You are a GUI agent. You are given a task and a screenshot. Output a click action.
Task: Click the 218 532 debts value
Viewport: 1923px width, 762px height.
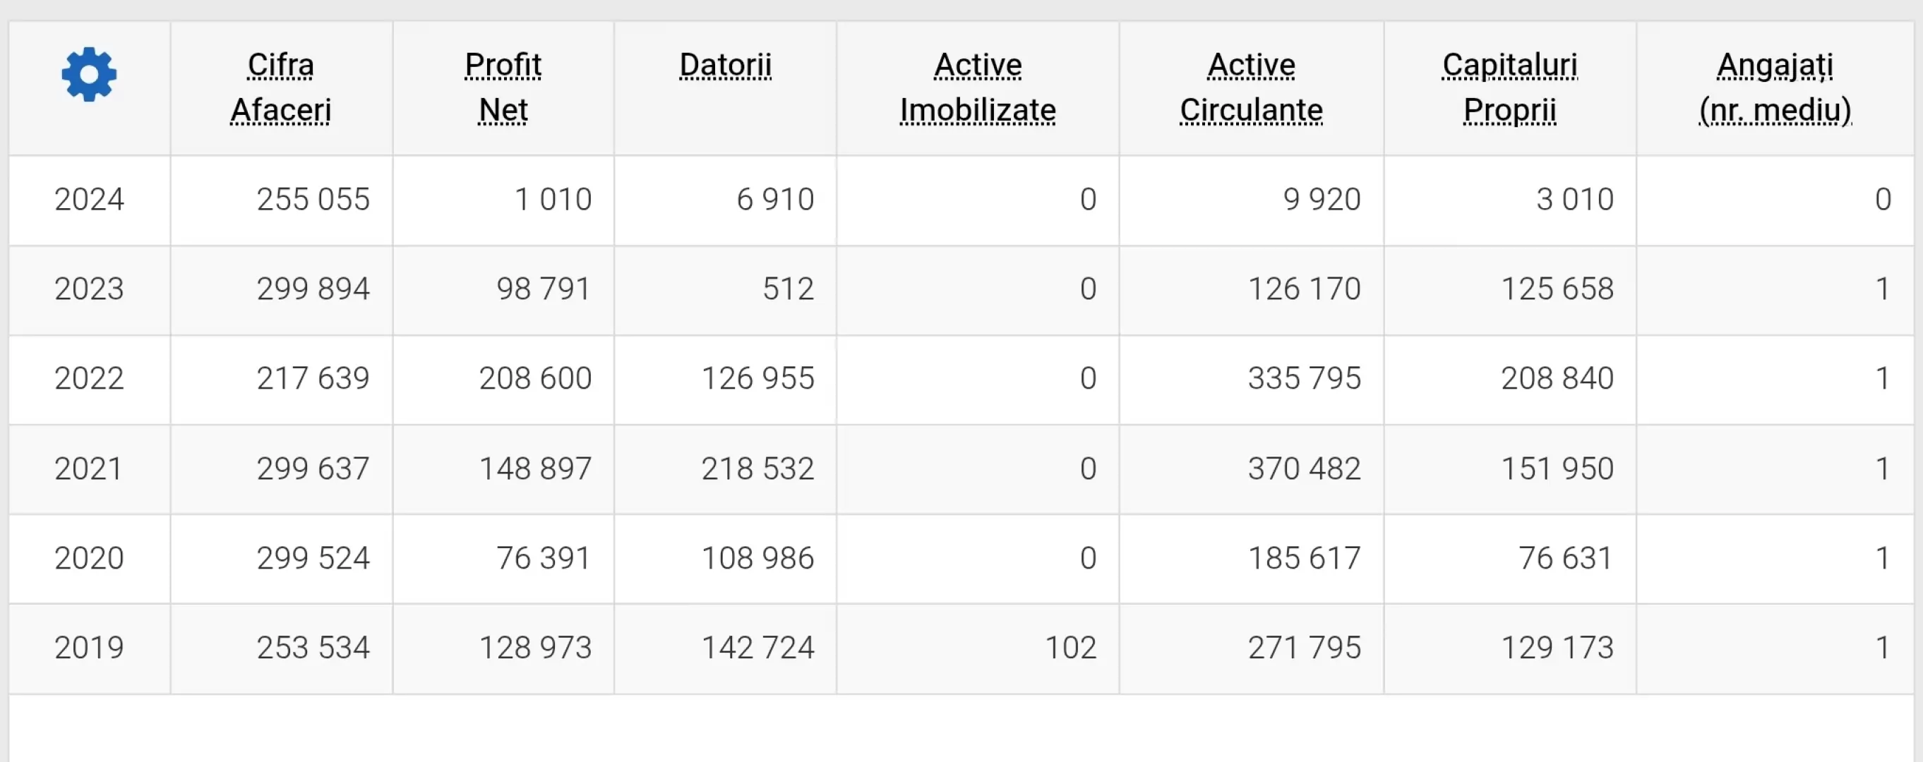757,468
